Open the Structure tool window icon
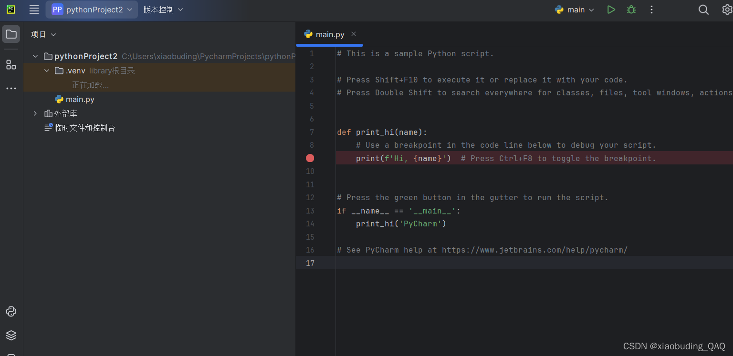 pyautogui.click(x=11, y=65)
